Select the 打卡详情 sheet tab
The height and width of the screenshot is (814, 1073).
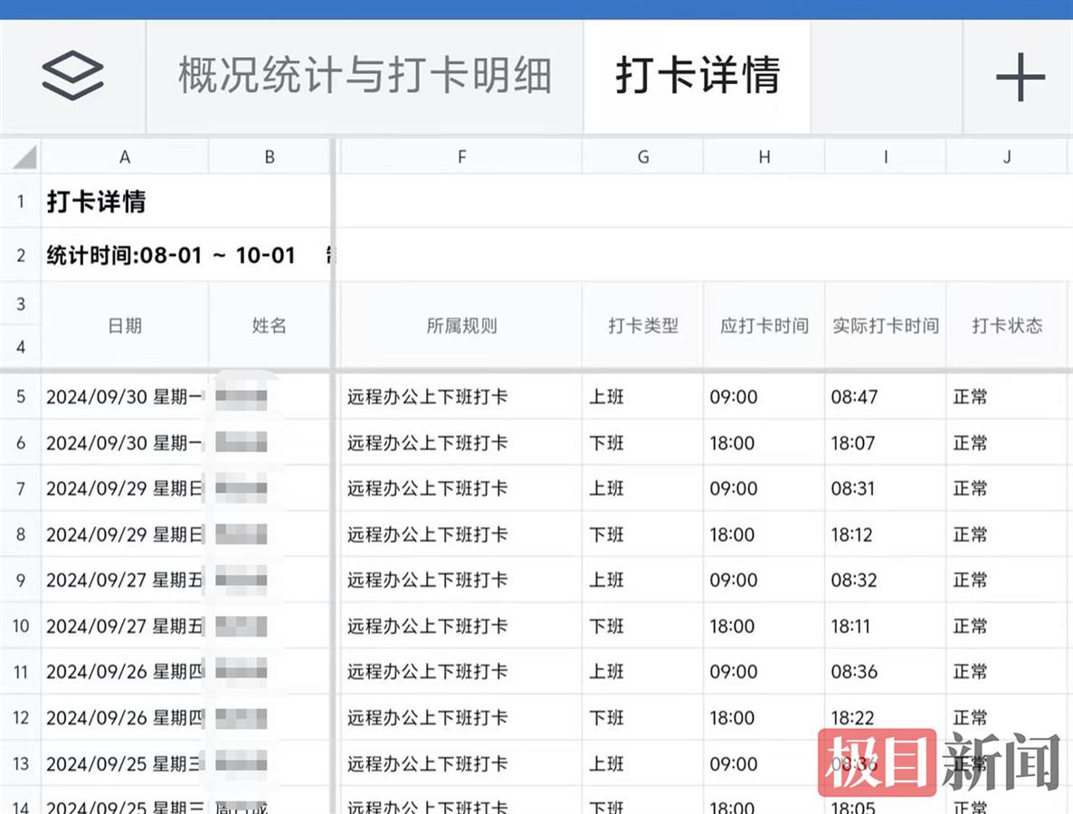(x=697, y=76)
